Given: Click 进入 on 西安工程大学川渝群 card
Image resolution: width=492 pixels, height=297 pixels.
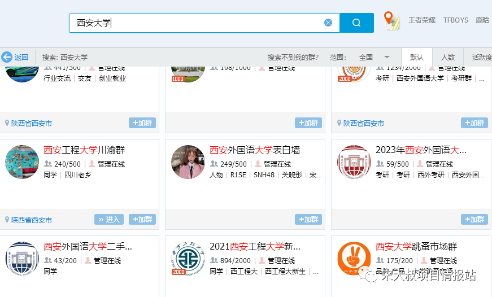Looking at the screenshot, I should [109, 220].
